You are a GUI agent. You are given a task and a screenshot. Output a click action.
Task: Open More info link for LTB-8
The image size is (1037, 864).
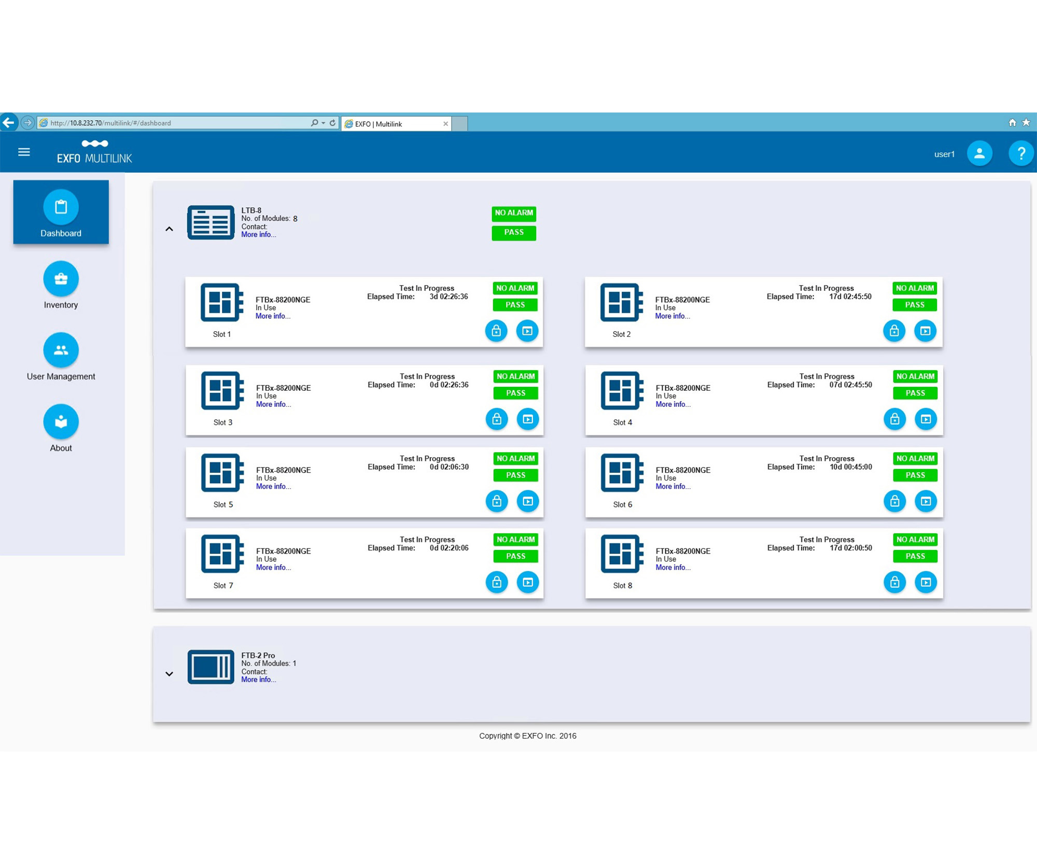point(258,235)
